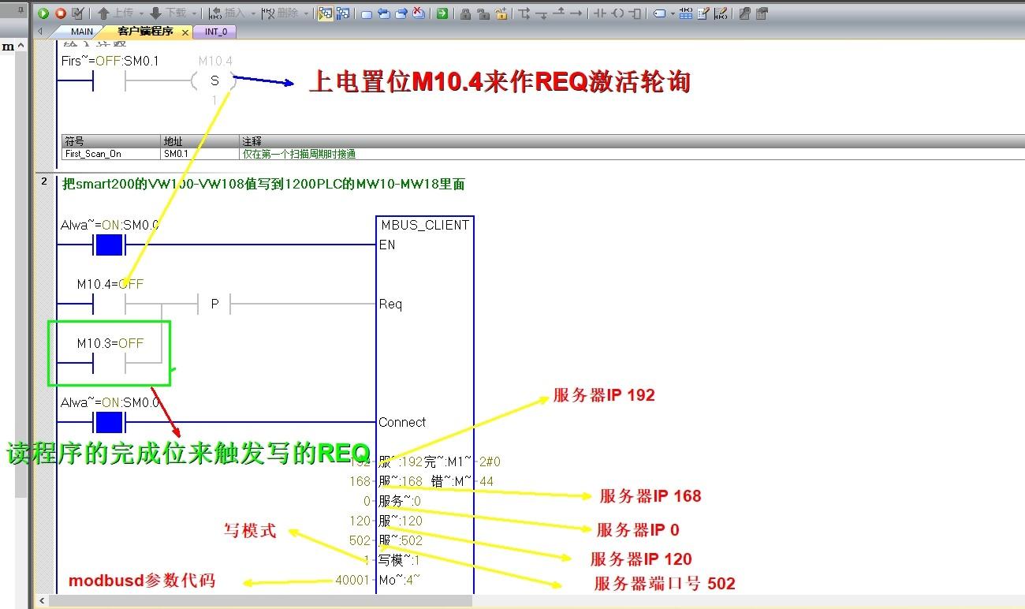Select the SM0.0 contact on the Connect rung

(x=109, y=422)
